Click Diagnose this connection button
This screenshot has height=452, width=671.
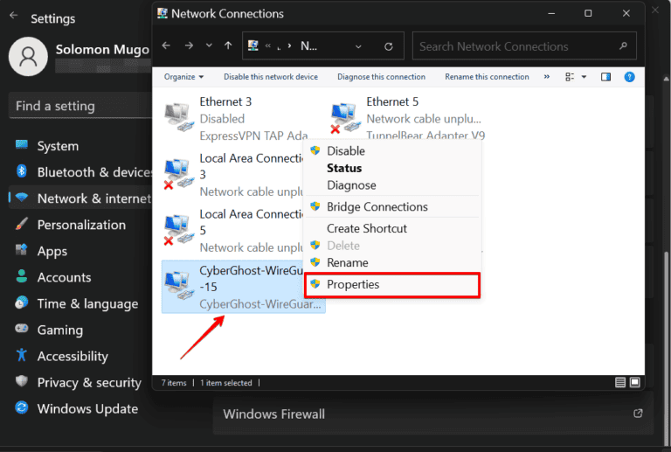coord(381,77)
